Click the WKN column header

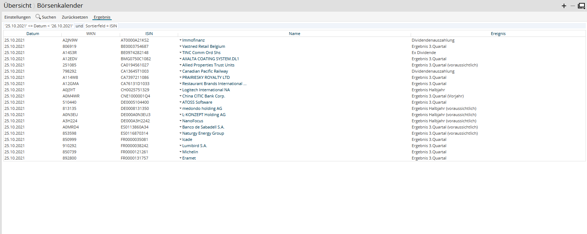click(91, 34)
